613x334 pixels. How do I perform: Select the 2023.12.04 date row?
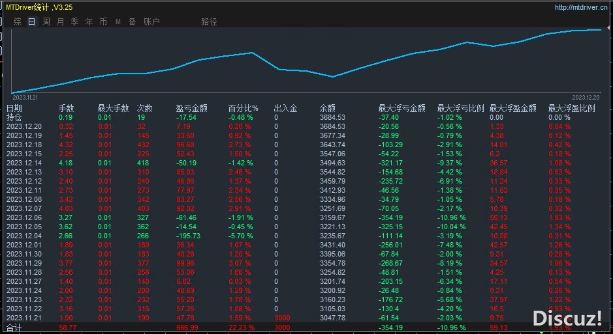point(24,236)
